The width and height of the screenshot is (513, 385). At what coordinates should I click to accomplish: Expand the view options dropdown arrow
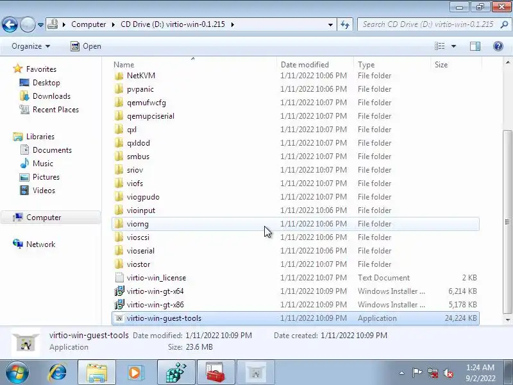[453, 46]
